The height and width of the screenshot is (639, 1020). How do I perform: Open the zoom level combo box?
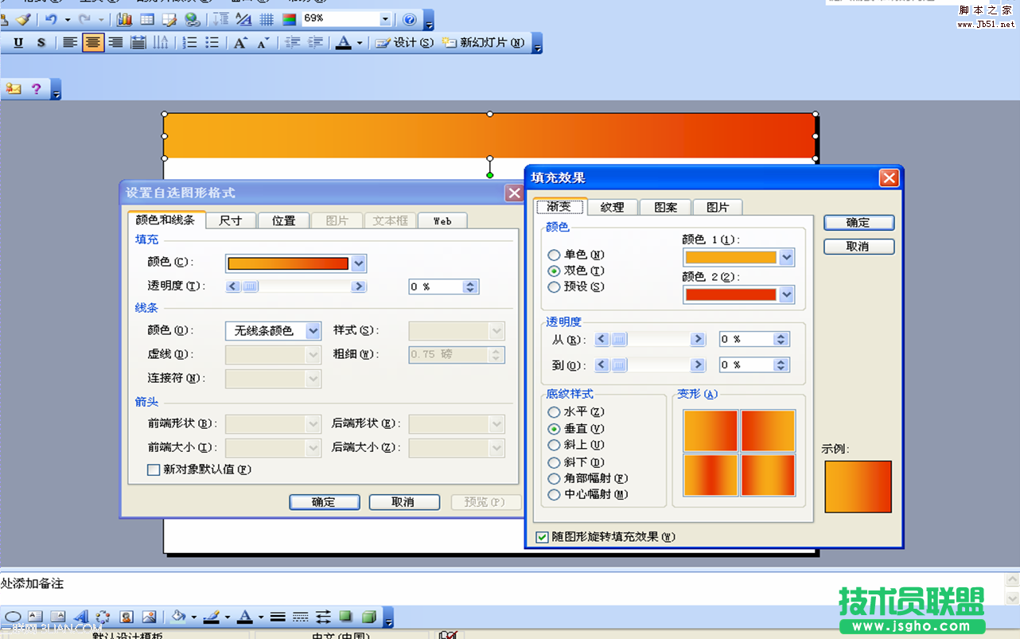point(385,18)
